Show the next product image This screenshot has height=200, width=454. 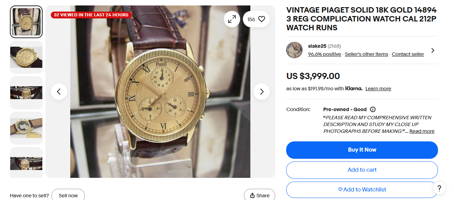click(x=262, y=92)
